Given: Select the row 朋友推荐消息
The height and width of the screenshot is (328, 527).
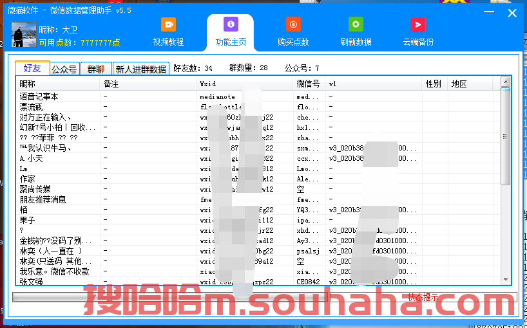Looking at the screenshot, I should (258, 199).
